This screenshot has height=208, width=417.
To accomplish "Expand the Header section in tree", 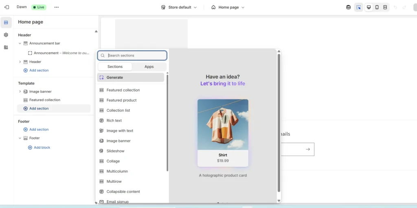I will tap(20, 62).
